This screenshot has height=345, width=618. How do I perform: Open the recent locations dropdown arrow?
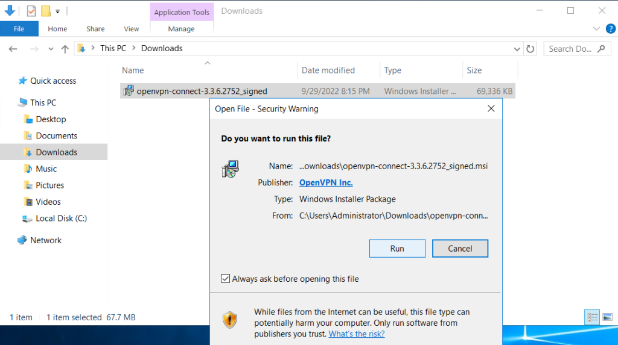tap(51, 49)
